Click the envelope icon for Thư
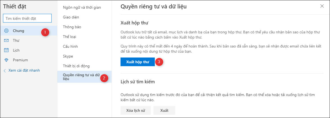 tap(7, 40)
